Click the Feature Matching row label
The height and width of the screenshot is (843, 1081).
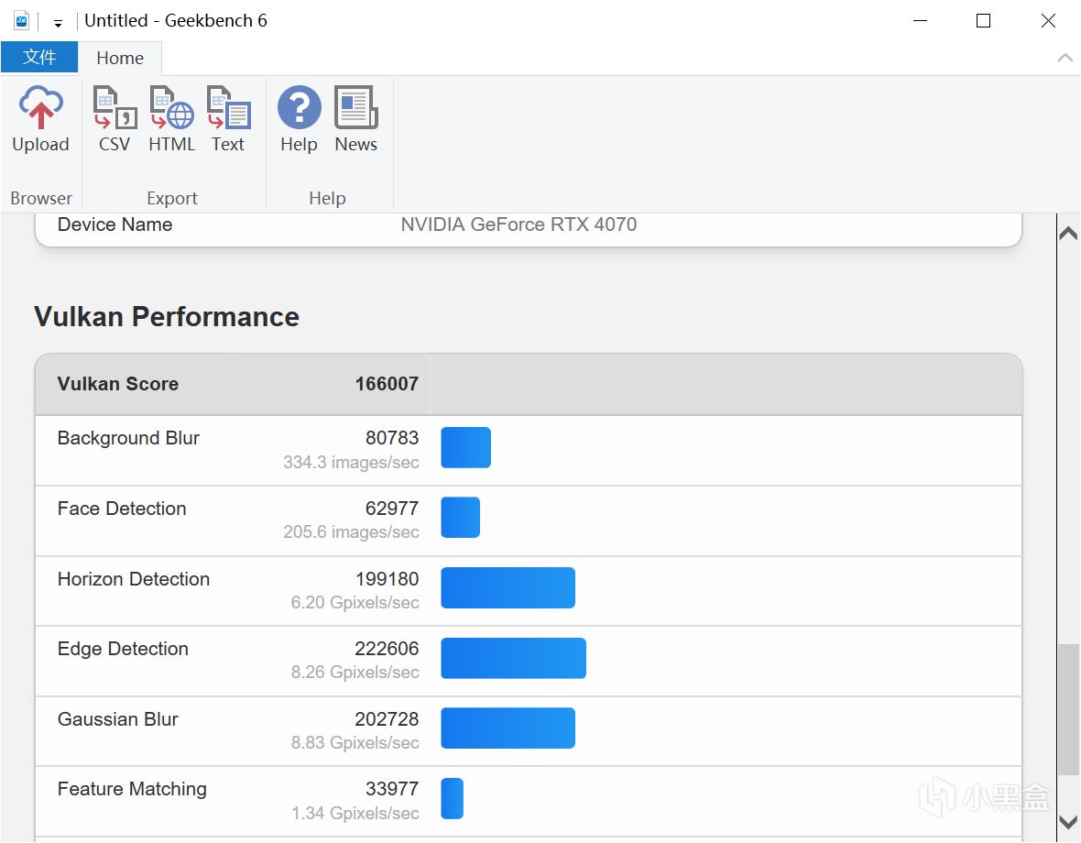[x=132, y=789]
